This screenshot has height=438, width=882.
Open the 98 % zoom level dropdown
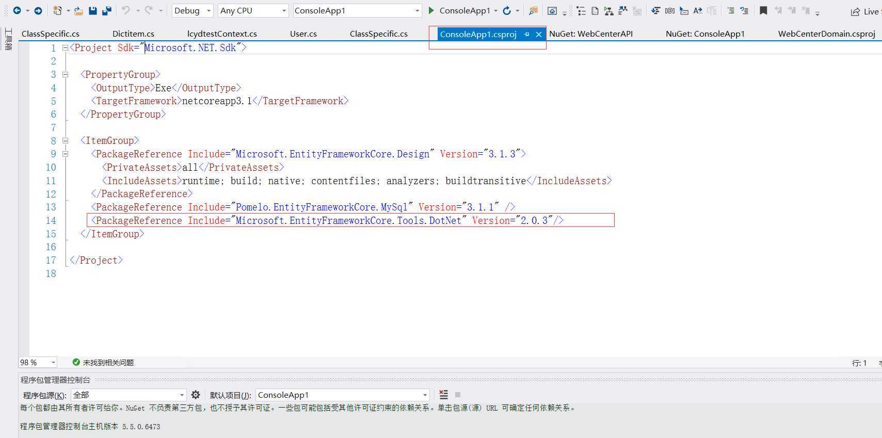[x=53, y=362]
